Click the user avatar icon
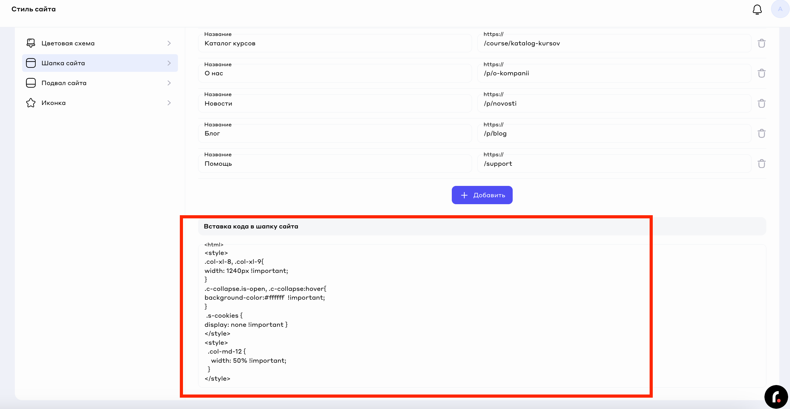790x409 pixels. click(x=780, y=9)
